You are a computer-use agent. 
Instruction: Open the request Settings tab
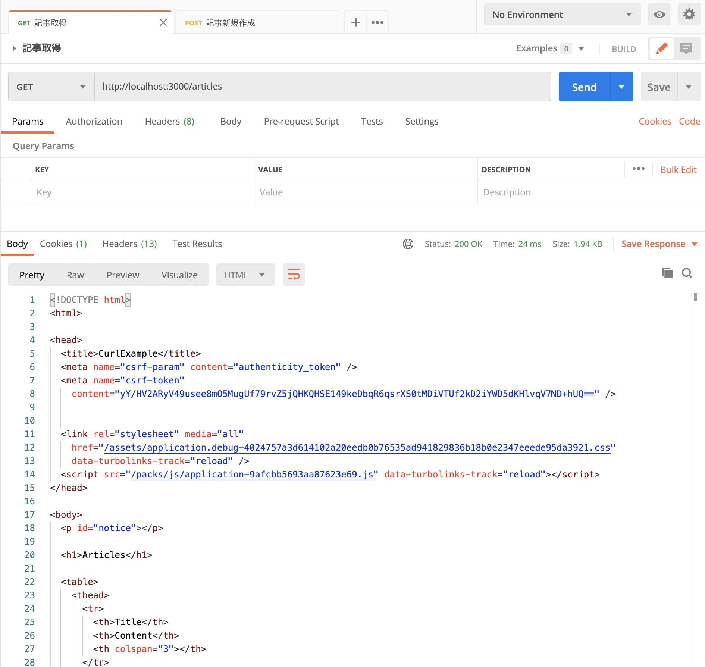pos(422,122)
